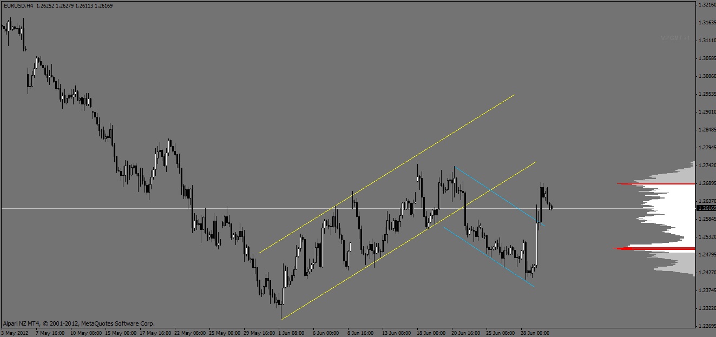Click the 22 May 08:00 time label
Screen dimensions: 716x337
[x=190, y=333]
